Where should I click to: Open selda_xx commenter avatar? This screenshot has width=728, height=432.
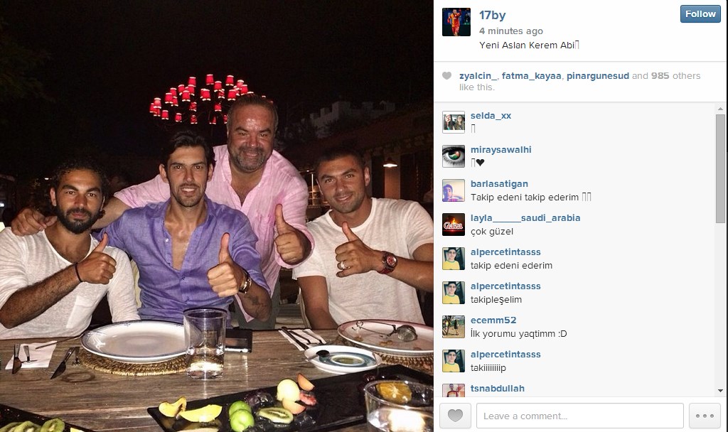453,122
